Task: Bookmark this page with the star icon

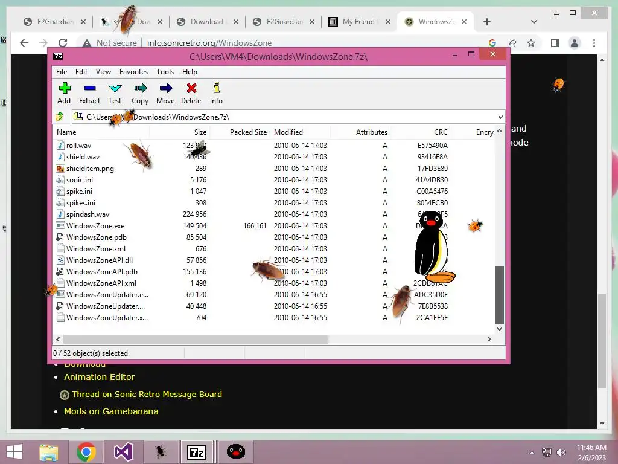Action: point(531,43)
